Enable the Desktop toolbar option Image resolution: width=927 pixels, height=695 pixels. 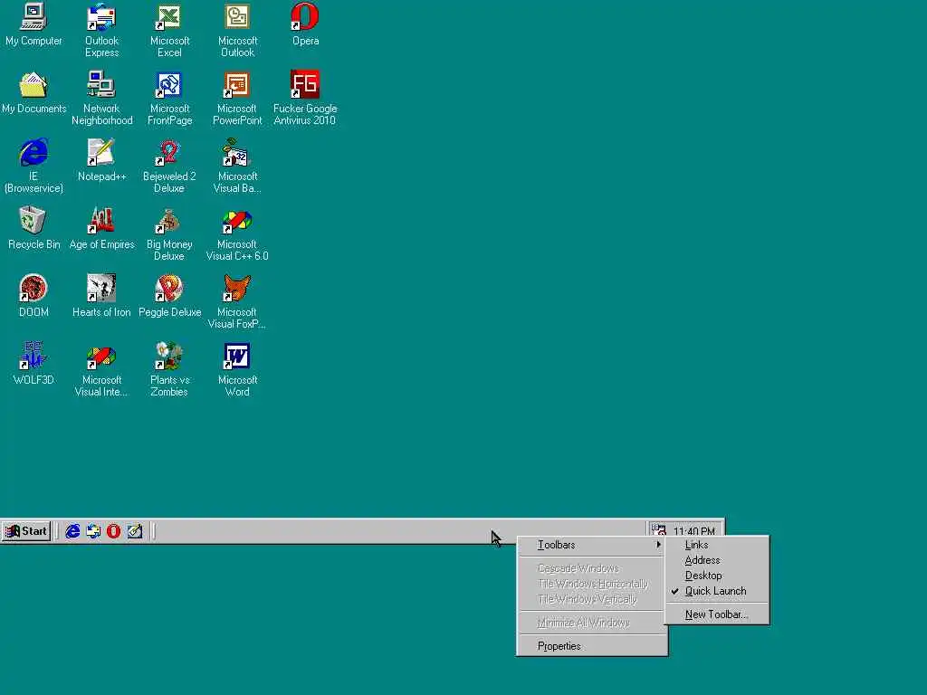point(717,576)
